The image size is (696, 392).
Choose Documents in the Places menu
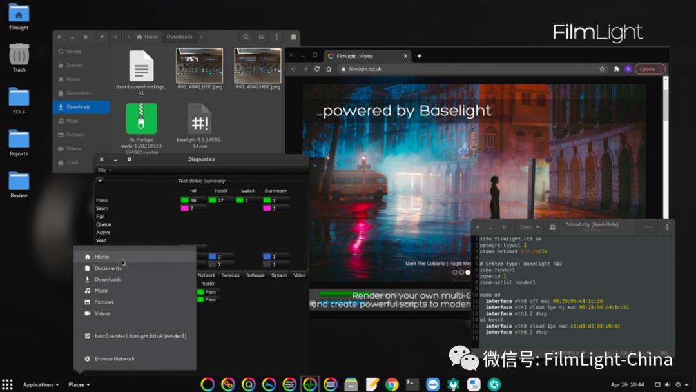point(135,268)
